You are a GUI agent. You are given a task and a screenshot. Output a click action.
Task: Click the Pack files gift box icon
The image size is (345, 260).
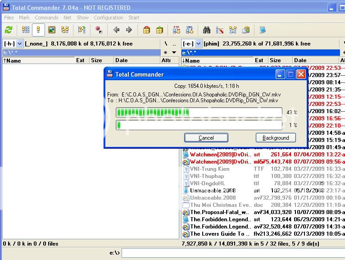click(x=146, y=30)
